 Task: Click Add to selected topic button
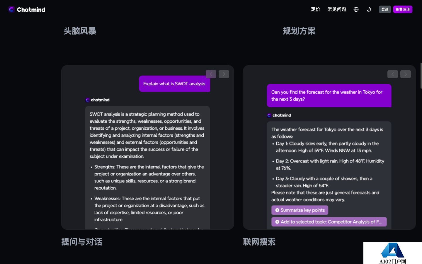pos(329,222)
